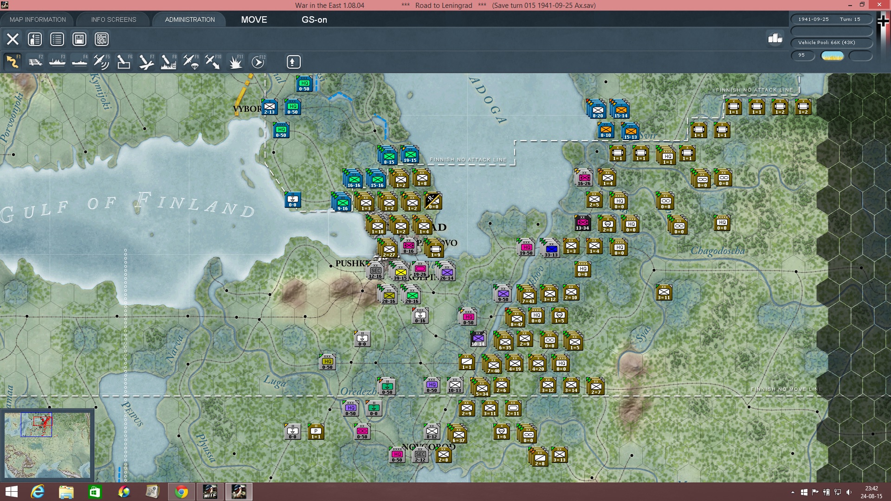Choose the F5 air recon mode
This screenshot has height=501, width=891.
102,62
